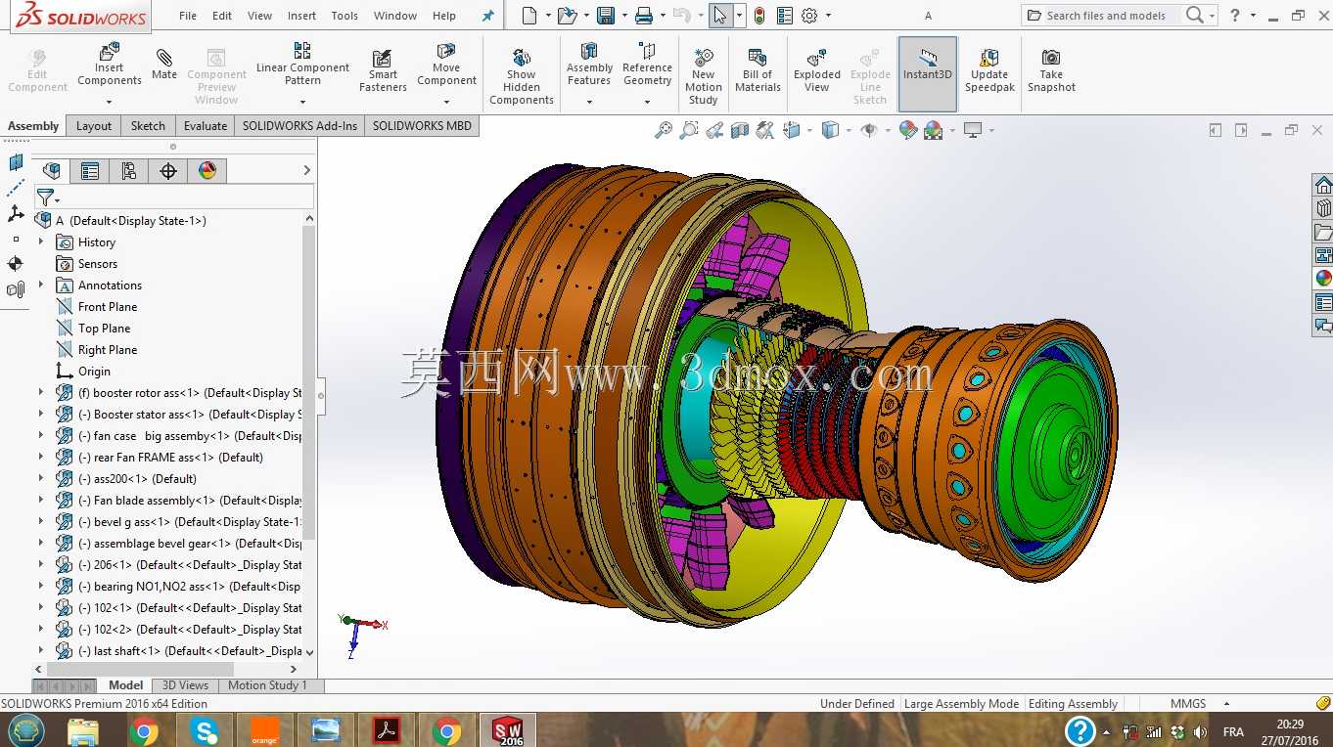Image resolution: width=1333 pixels, height=747 pixels.
Task: Click Take Snapshot icon
Action: click(x=1051, y=71)
